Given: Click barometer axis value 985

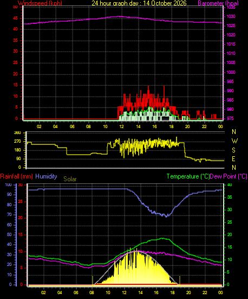Looking at the screenshot, I should pos(230,100).
